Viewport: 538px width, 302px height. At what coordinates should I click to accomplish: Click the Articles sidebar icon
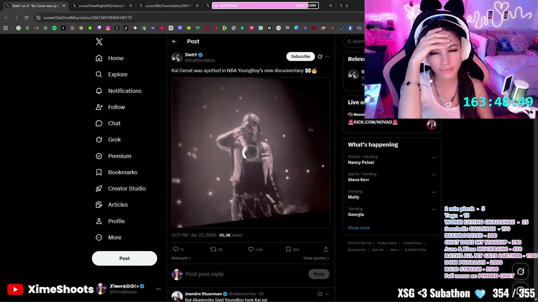click(x=99, y=205)
